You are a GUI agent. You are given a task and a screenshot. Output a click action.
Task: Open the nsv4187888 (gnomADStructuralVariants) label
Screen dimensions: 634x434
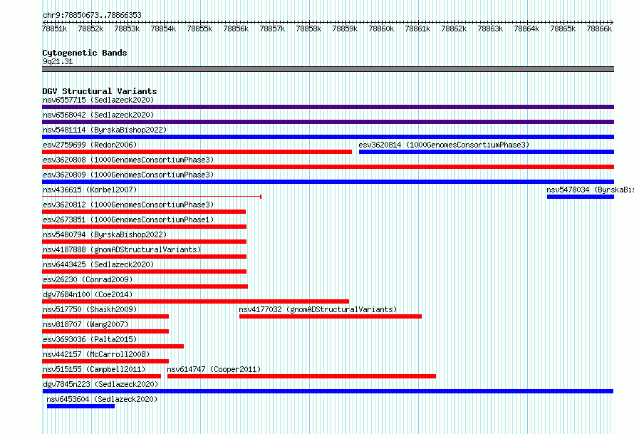point(122,249)
